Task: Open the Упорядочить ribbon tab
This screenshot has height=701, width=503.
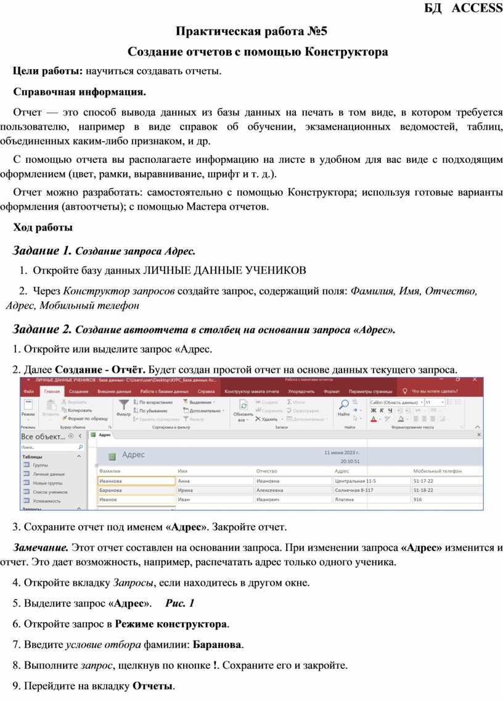Action: (301, 391)
